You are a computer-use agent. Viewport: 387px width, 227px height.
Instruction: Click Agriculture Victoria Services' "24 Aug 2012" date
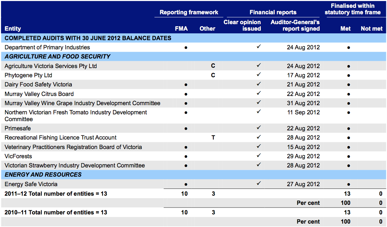point(303,66)
